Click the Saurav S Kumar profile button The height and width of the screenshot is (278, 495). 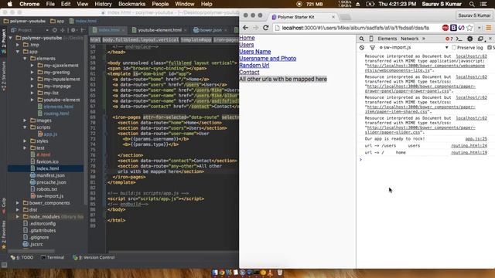point(474,15)
